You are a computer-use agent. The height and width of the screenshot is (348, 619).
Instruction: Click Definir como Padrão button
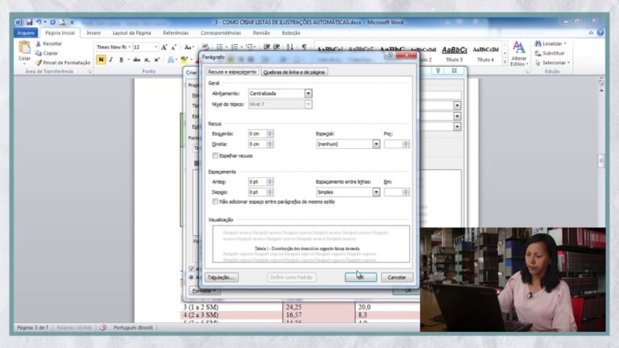[291, 277]
